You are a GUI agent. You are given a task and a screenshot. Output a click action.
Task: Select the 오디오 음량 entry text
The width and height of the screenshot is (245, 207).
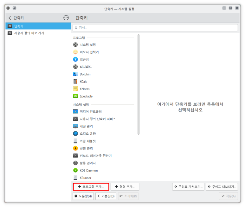[88, 134]
